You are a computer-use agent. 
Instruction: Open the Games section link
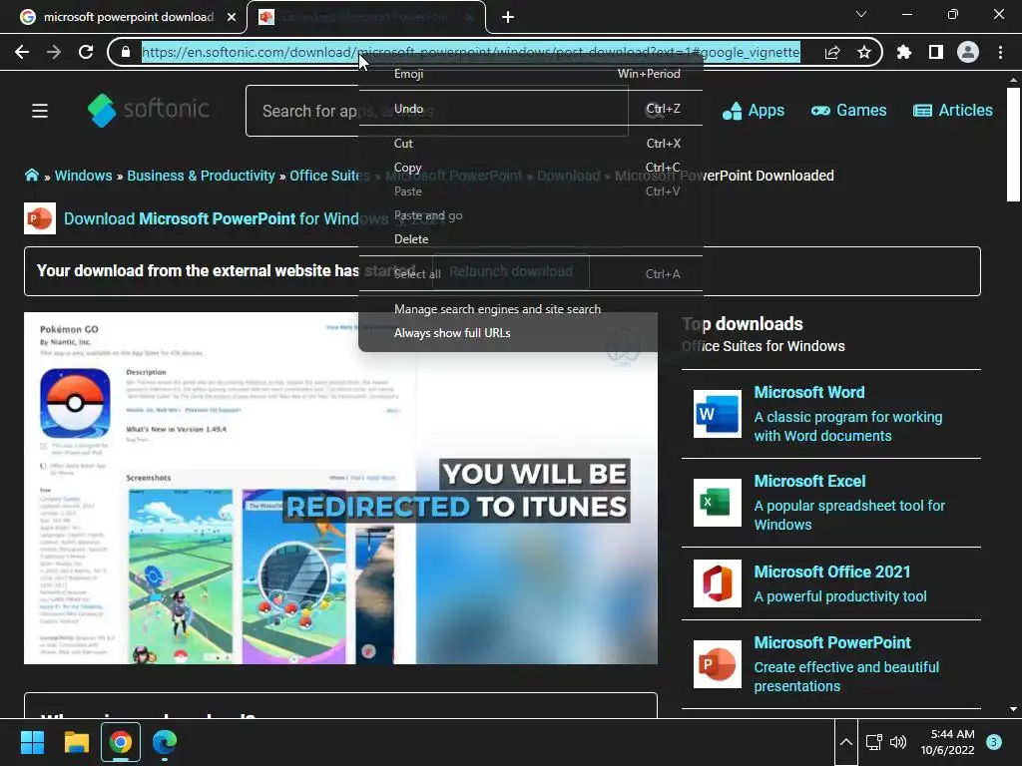tap(848, 111)
